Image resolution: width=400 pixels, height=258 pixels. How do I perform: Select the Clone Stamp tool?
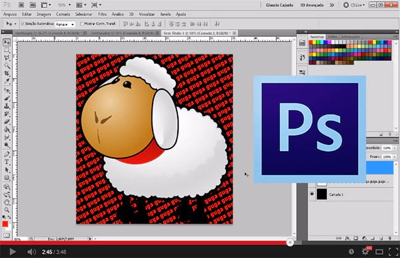point(7,106)
